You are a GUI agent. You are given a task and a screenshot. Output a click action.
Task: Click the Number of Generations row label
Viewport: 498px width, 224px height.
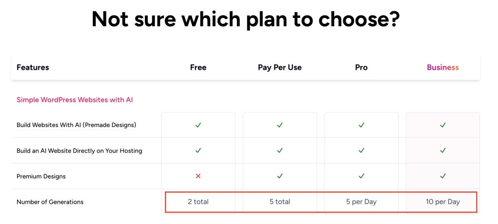pos(50,202)
